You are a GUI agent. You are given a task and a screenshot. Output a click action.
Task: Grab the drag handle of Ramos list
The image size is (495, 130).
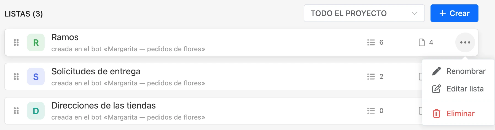point(16,42)
